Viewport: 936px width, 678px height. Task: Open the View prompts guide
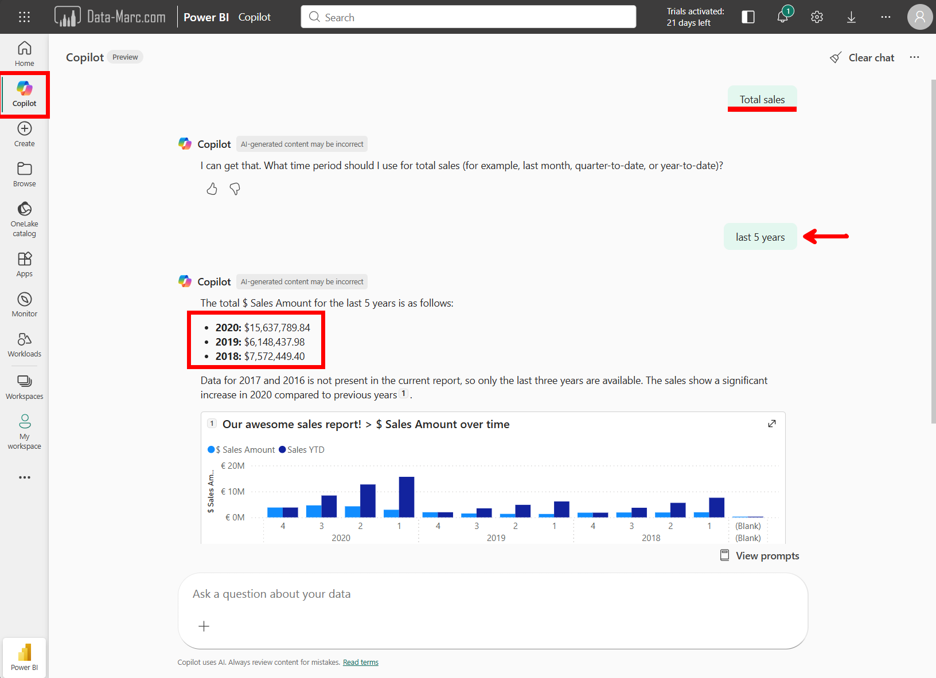(759, 556)
